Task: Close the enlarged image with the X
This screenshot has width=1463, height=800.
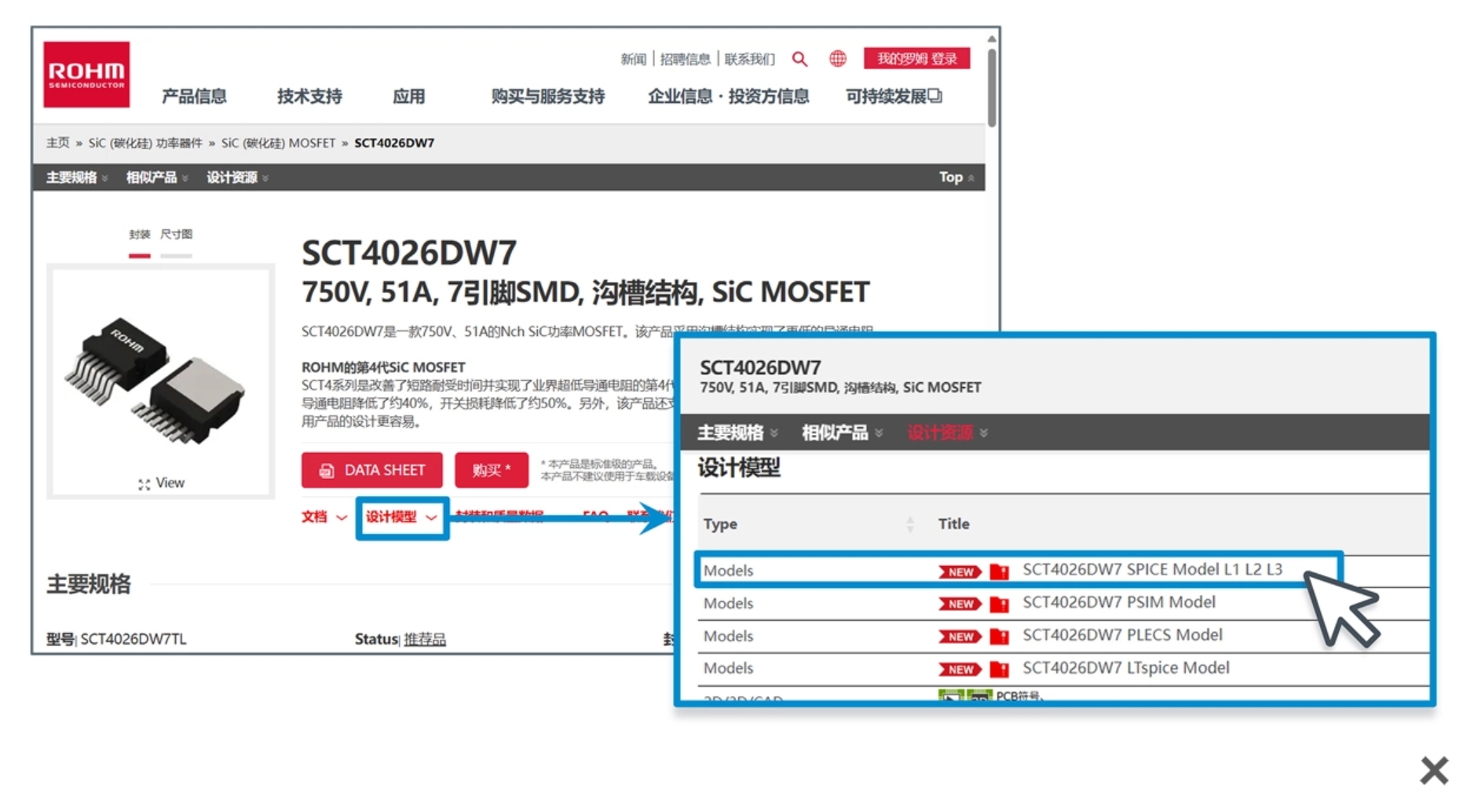Action: [1434, 770]
